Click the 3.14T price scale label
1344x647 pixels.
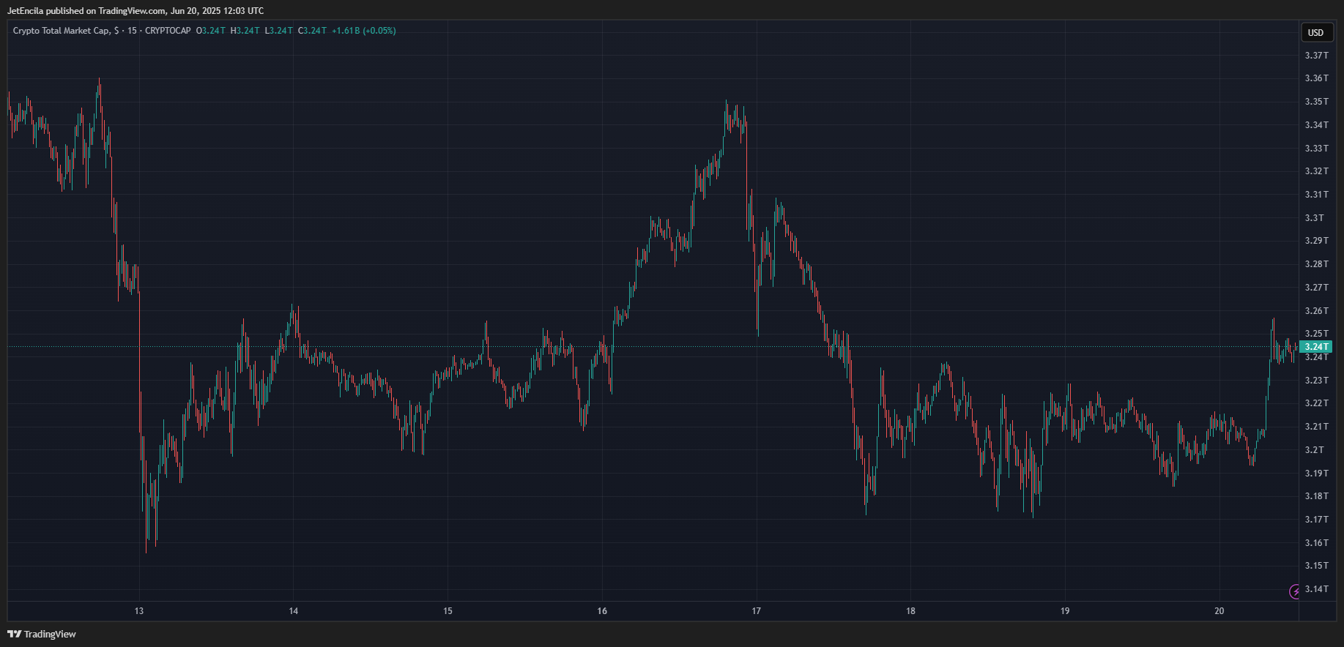(1316, 589)
